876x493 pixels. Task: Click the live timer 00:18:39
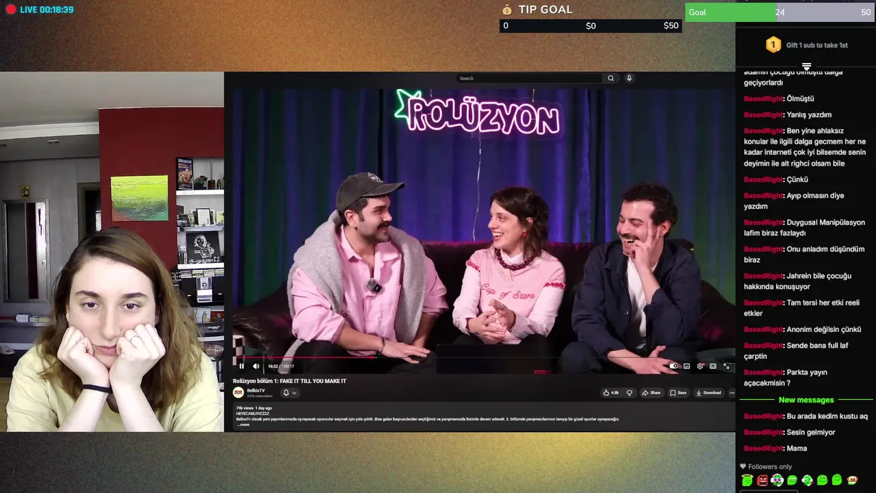[x=56, y=10]
